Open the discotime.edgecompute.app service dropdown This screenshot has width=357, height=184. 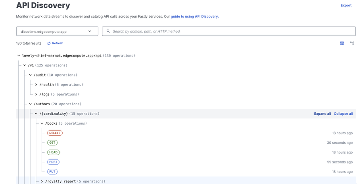[57, 31]
